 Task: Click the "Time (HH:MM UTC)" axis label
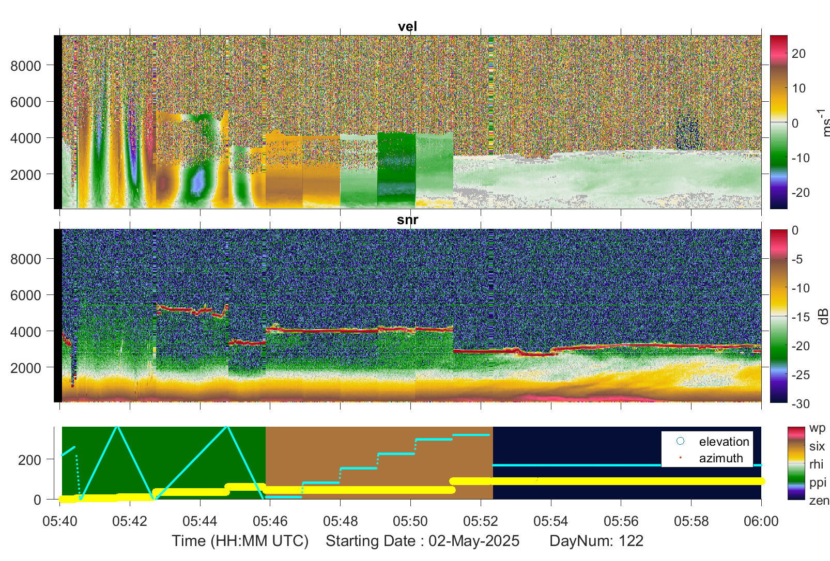pyautogui.click(x=240, y=541)
